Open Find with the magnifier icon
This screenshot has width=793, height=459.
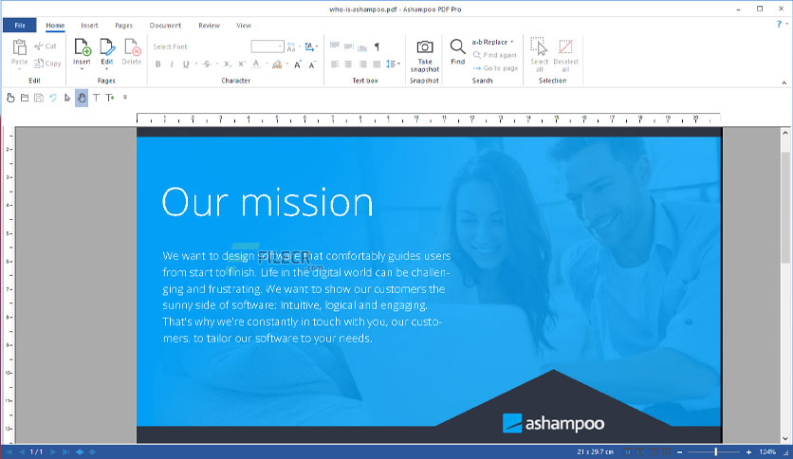(x=457, y=46)
